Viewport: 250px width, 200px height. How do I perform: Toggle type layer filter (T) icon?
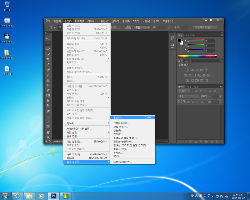(x=205, y=91)
